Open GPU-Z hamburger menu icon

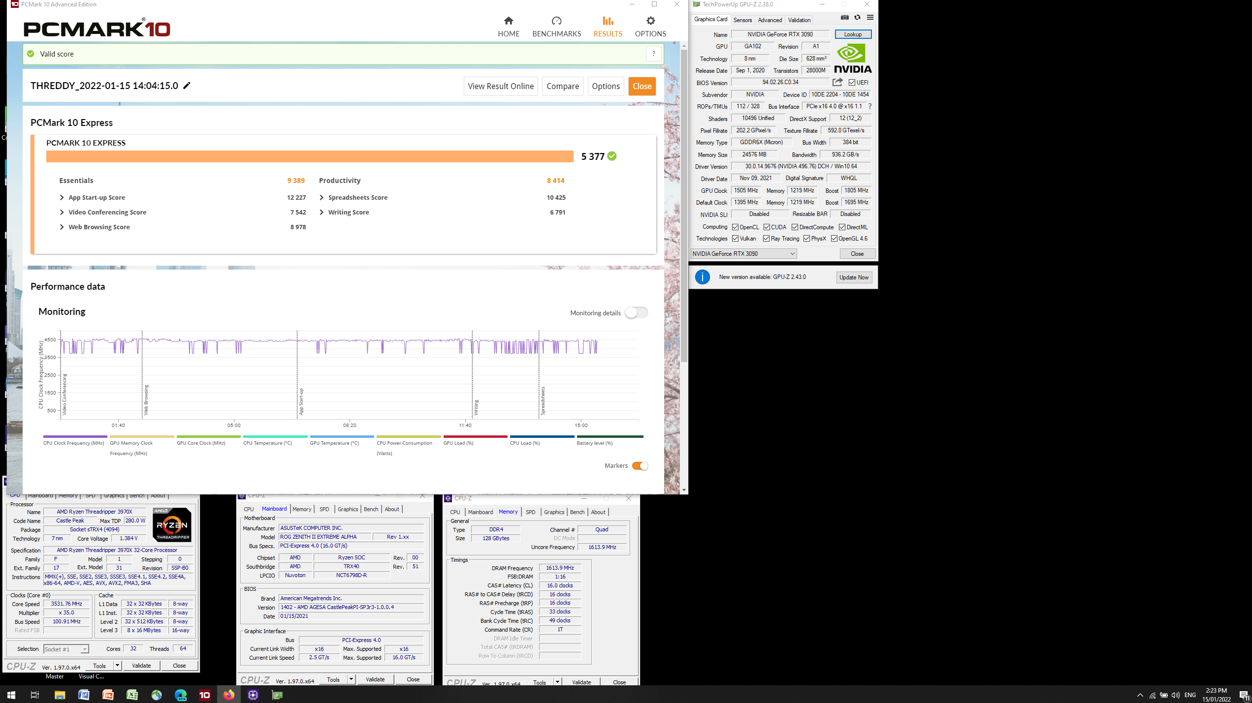coord(870,18)
